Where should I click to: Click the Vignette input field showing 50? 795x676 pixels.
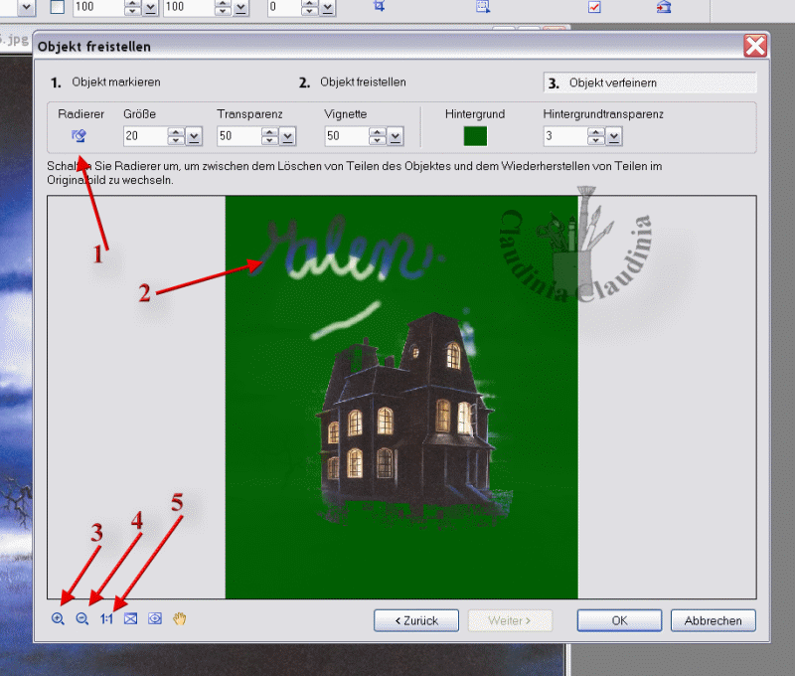pos(347,136)
